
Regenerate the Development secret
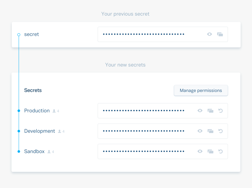tap(221, 131)
